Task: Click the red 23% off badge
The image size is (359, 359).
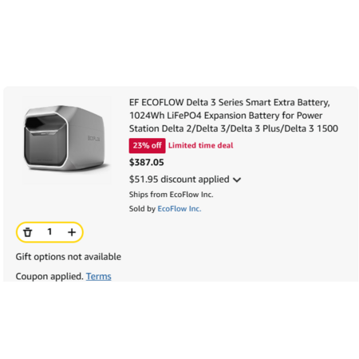Action: [147, 145]
